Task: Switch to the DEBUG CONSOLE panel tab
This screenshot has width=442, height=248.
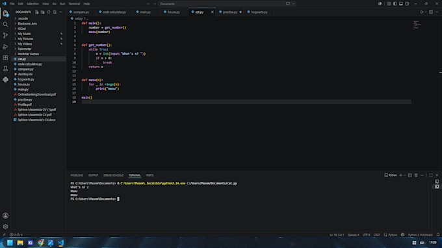Action: pos(113,175)
